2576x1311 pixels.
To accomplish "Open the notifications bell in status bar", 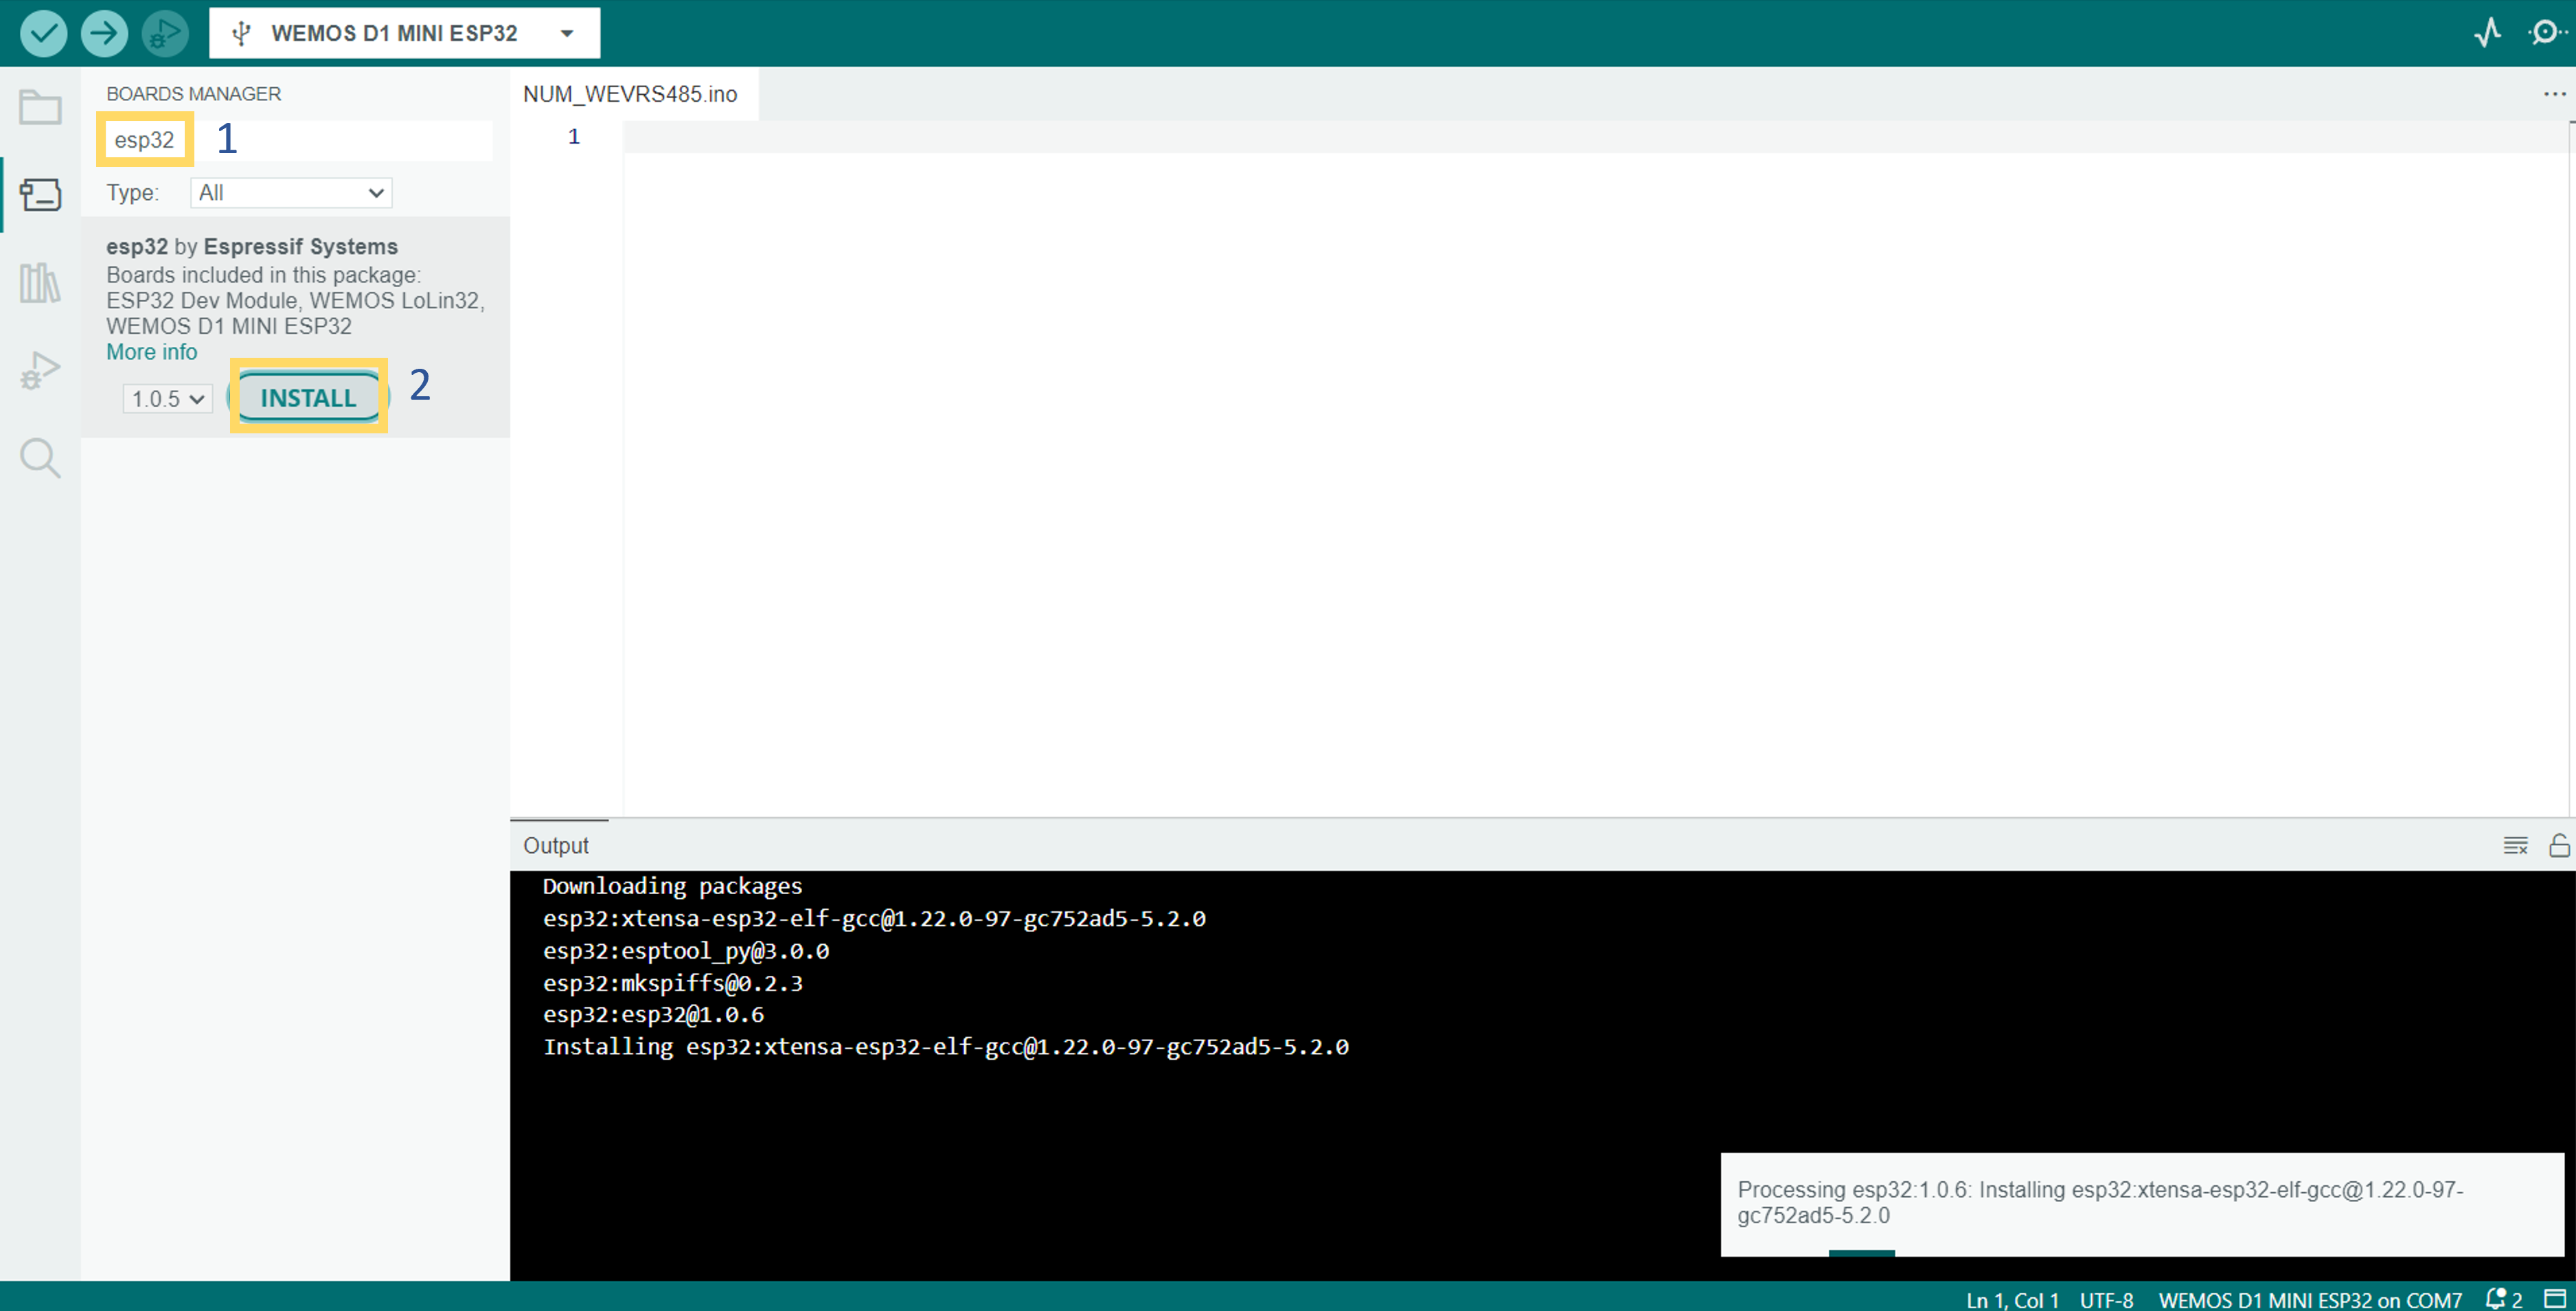I will [x=2503, y=1298].
